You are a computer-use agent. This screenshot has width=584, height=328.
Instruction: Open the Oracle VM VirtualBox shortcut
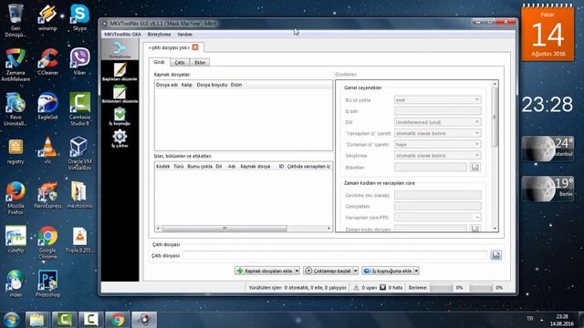click(x=79, y=153)
